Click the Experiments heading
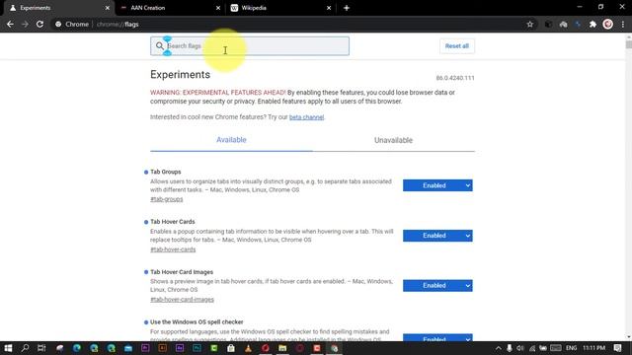The width and height of the screenshot is (632, 355). click(x=180, y=75)
